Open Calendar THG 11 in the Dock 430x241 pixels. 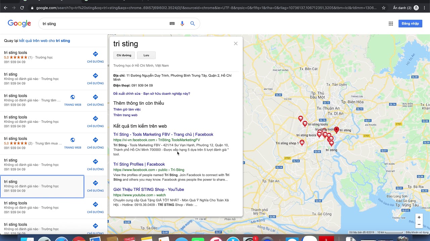[129, 239]
